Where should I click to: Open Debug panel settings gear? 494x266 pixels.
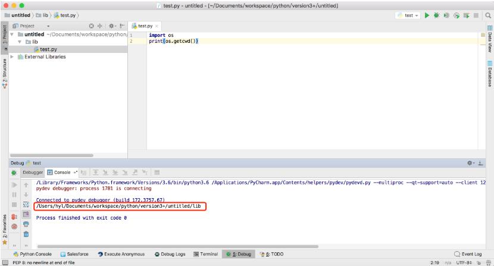[x=470, y=162]
